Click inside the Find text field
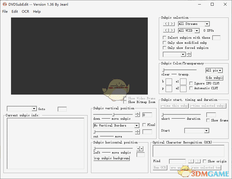Viewport: 232px width, 179px height. point(177,161)
